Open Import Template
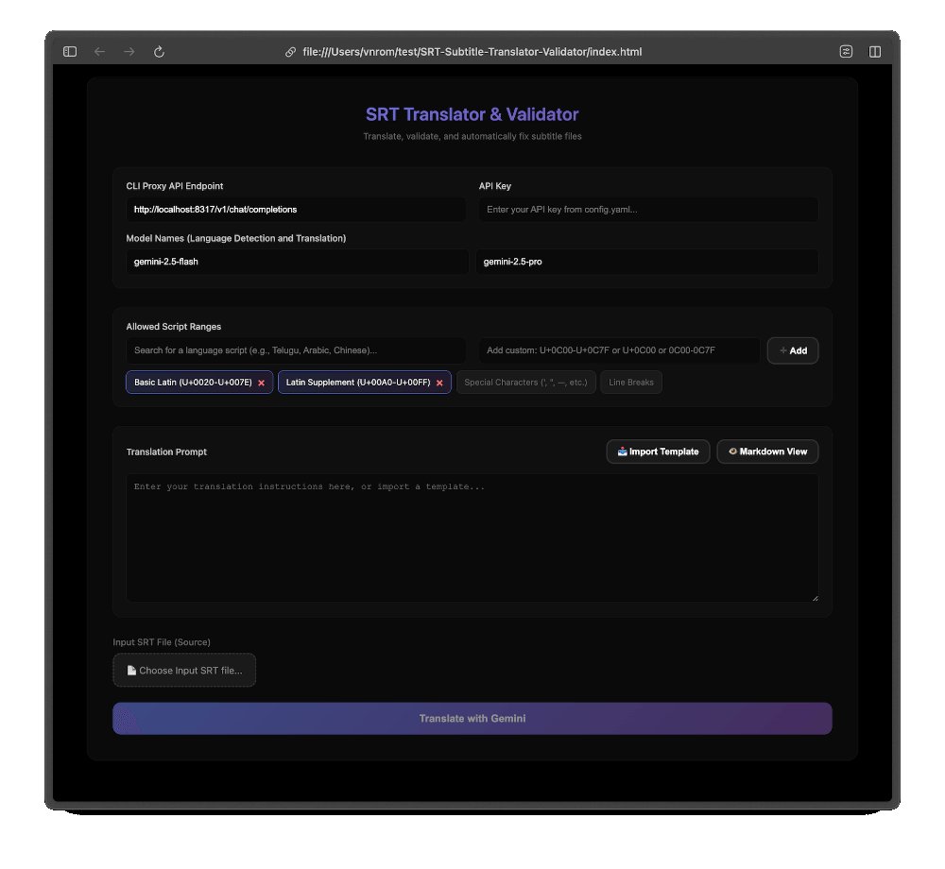 coord(658,452)
